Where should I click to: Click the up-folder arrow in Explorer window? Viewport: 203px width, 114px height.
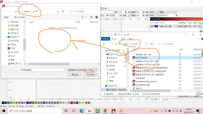[116, 44]
